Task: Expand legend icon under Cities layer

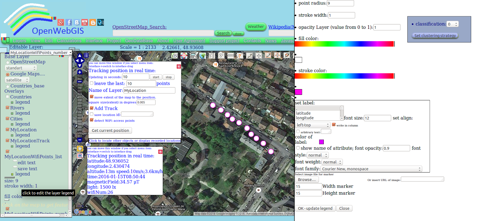Action: tap(12, 124)
